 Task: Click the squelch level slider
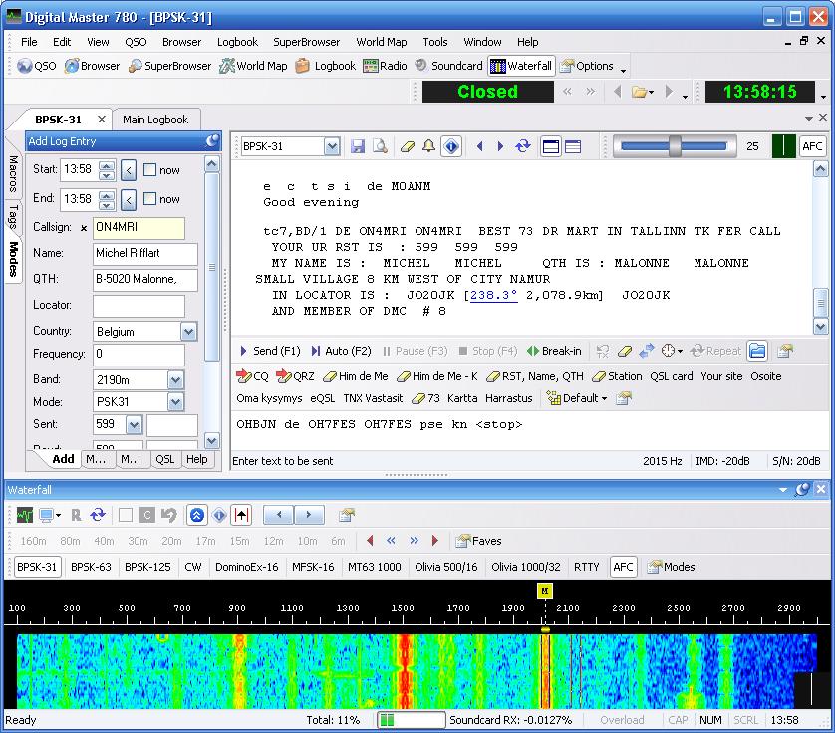click(x=675, y=146)
